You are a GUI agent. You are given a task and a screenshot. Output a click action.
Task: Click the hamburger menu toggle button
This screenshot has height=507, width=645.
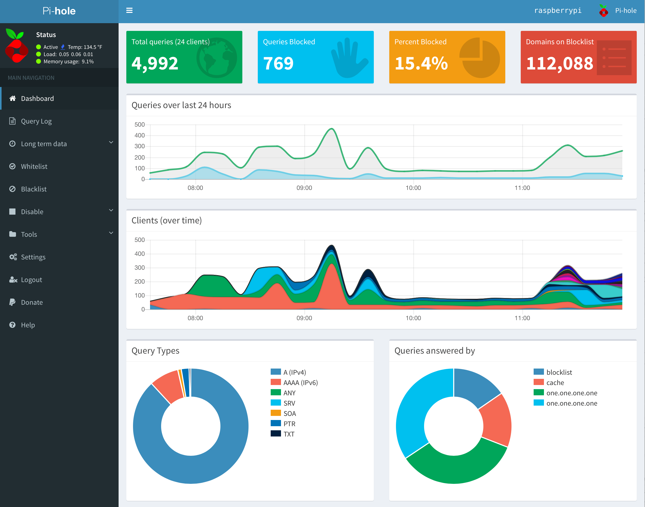pyautogui.click(x=129, y=11)
